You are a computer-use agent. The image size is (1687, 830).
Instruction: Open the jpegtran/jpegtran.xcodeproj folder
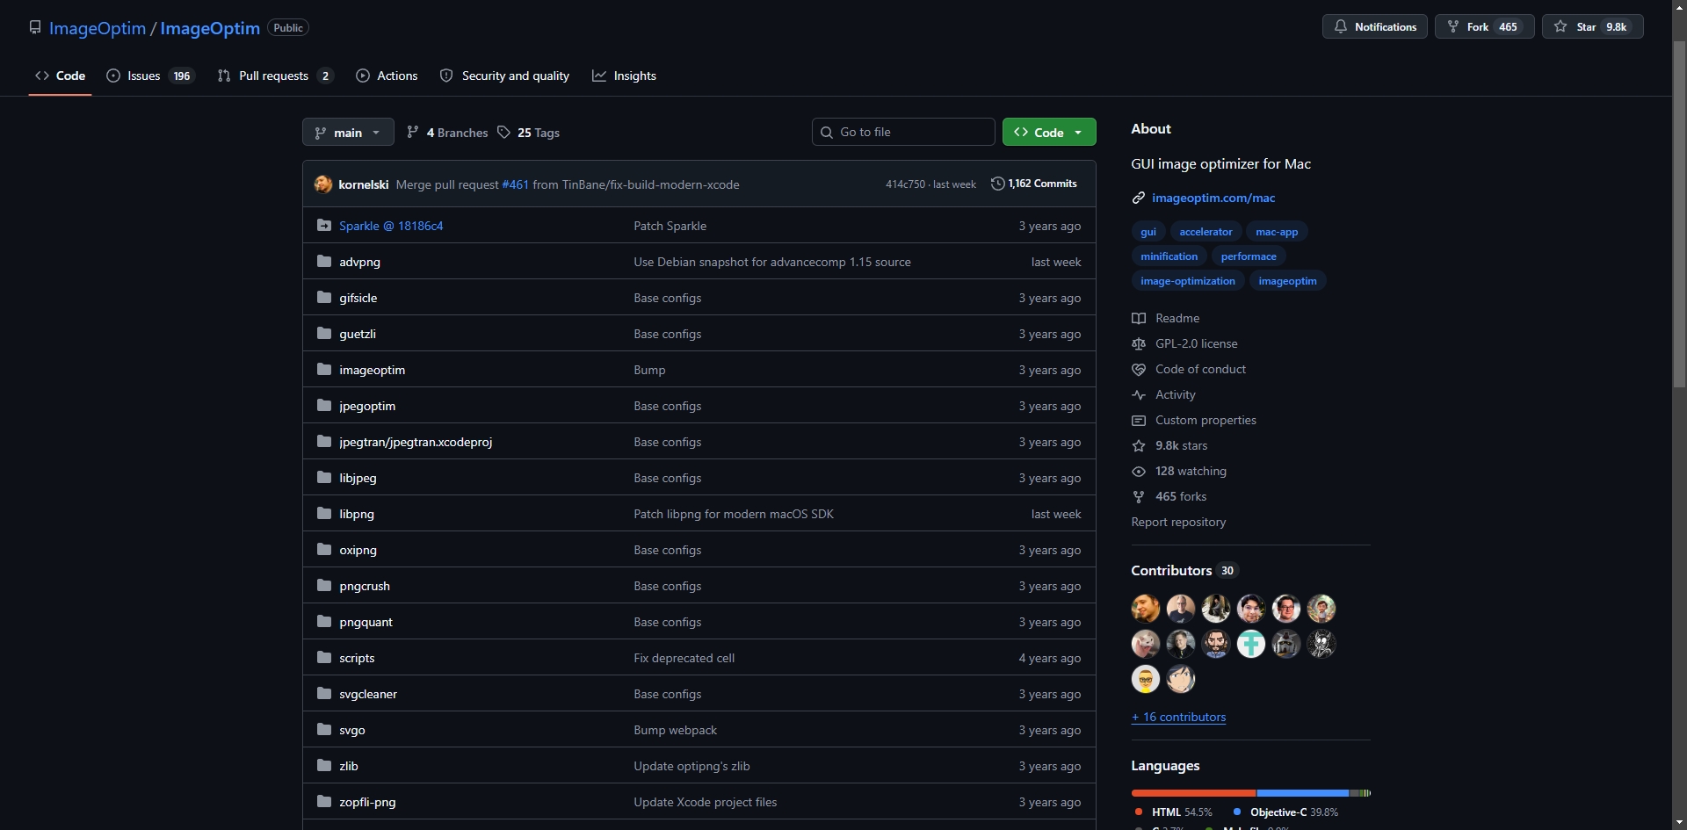[x=416, y=442]
